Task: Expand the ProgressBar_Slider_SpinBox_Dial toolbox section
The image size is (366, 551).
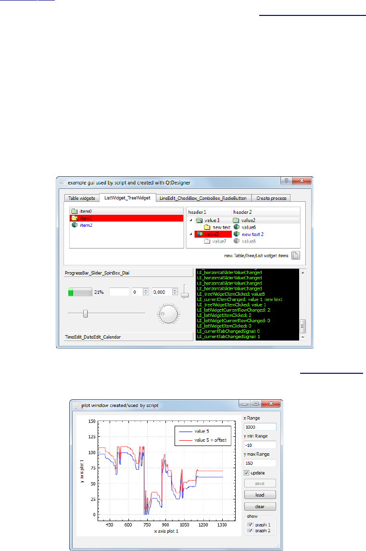Action: (x=128, y=273)
